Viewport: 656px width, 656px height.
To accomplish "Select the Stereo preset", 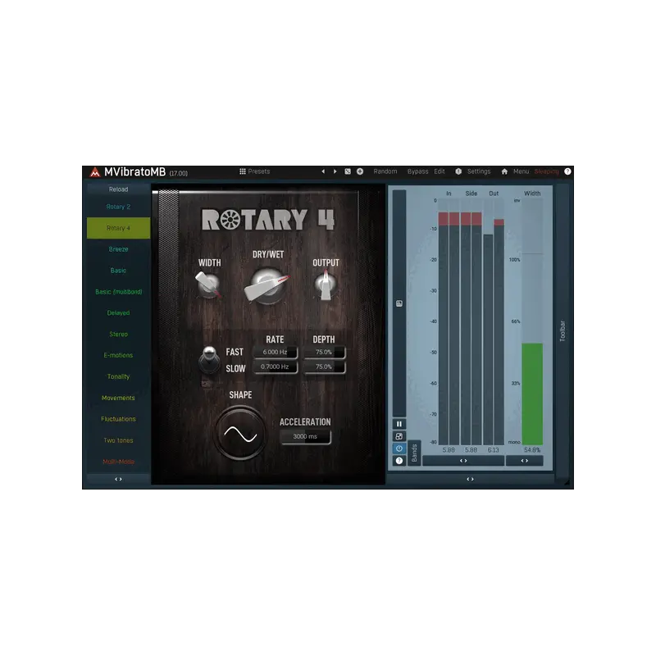I will click(x=118, y=335).
